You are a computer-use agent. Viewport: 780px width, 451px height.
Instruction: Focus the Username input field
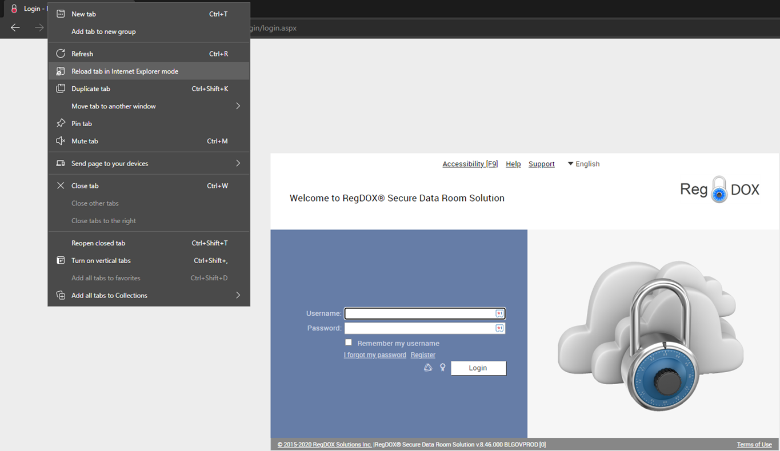point(425,313)
